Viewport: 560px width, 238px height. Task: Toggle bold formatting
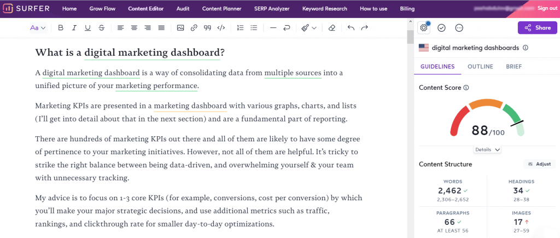pyautogui.click(x=61, y=28)
